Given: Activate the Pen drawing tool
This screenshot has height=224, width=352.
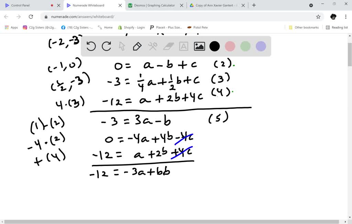Looking at the screenshot, I should click(x=137, y=46).
